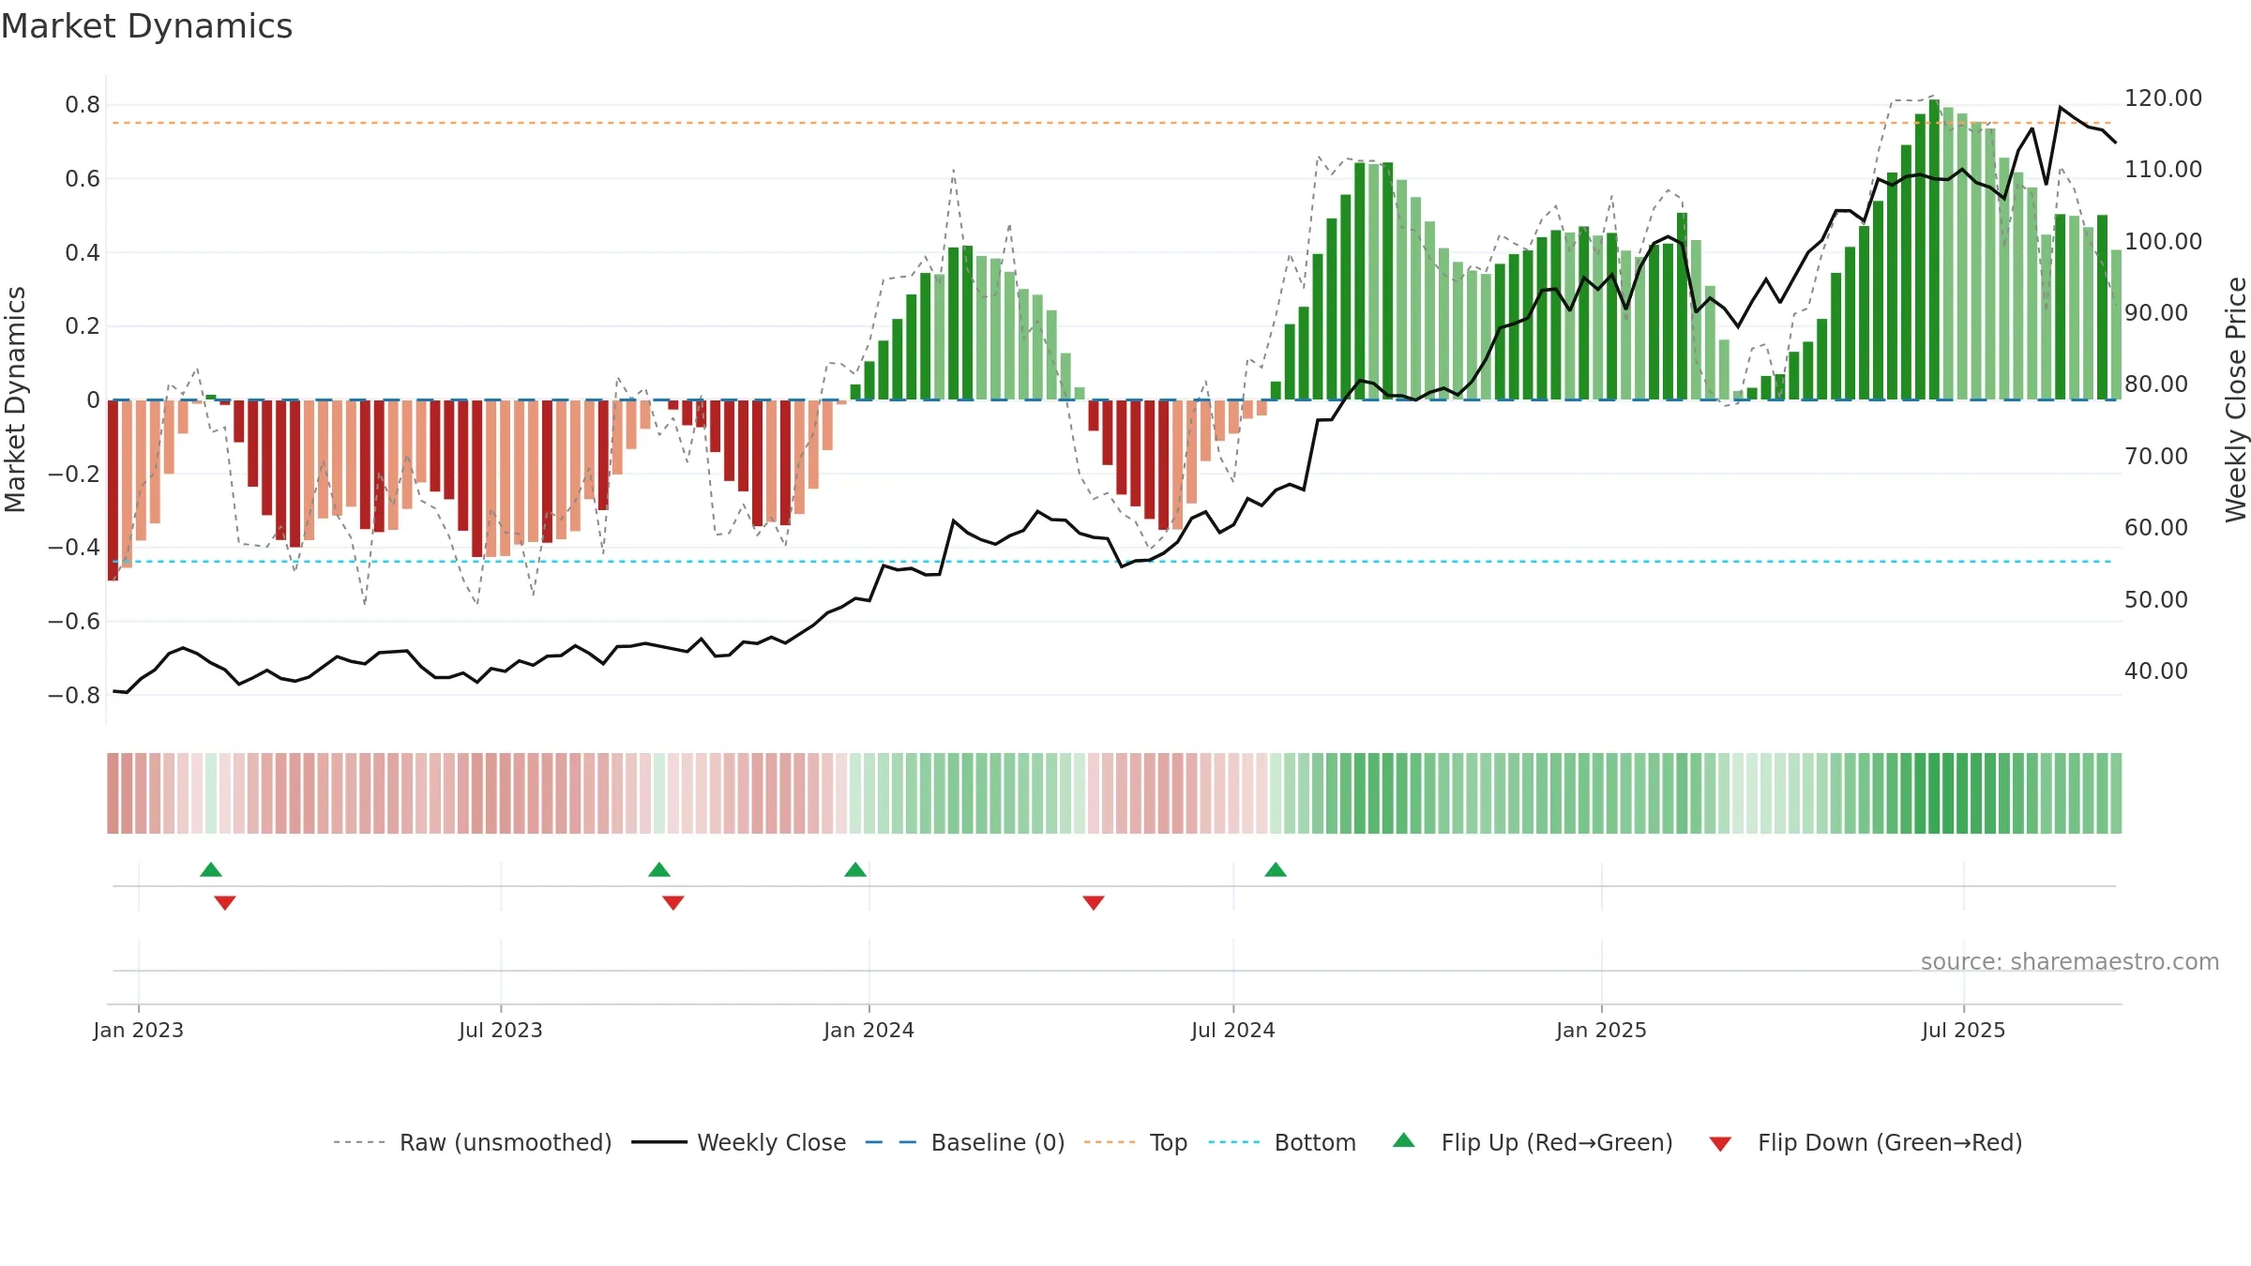Viewport: 2251px width, 1266px height.
Task: Click the Market Dynamics left axis title
Action: (15, 399)
